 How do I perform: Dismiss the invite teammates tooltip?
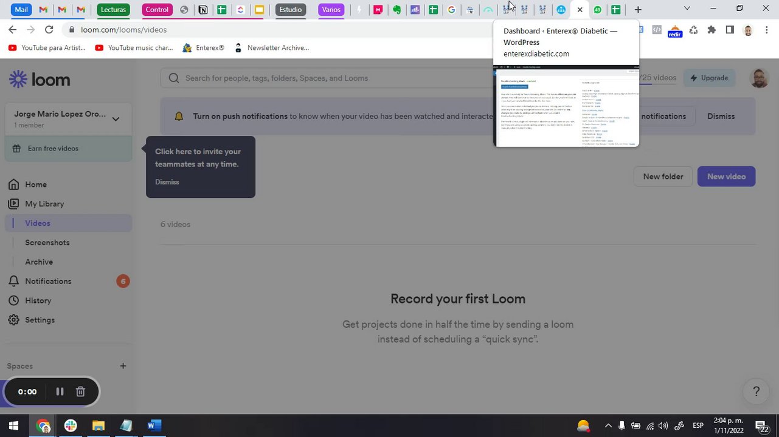pos(167,182)
